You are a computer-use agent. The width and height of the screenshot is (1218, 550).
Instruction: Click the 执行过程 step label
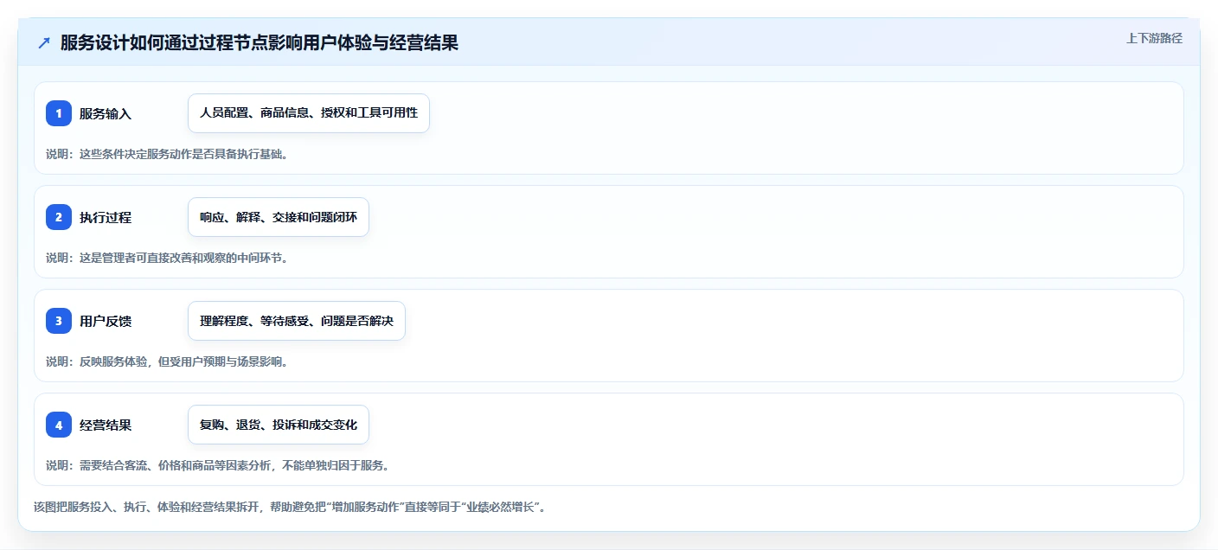(106, 217)
